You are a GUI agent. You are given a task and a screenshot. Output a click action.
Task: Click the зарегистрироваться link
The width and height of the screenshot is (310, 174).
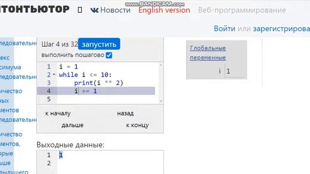coord(281,29)
